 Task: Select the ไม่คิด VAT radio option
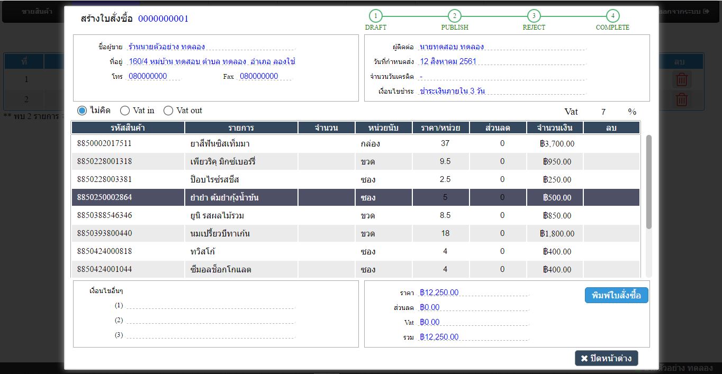82,111
